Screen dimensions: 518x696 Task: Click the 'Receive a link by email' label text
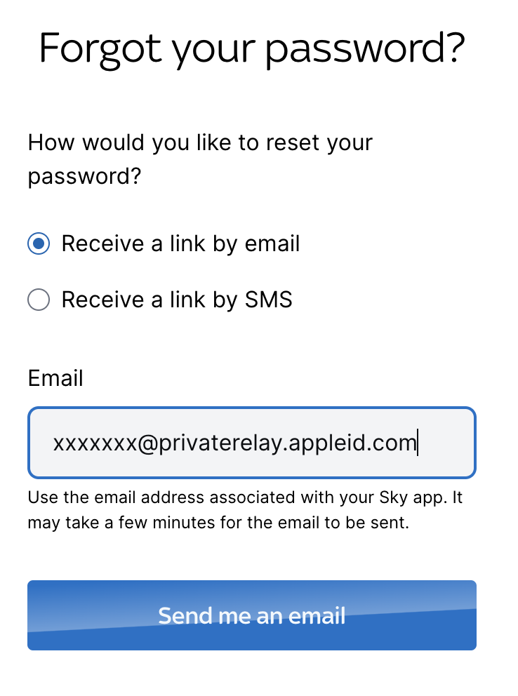coord(180,244)
